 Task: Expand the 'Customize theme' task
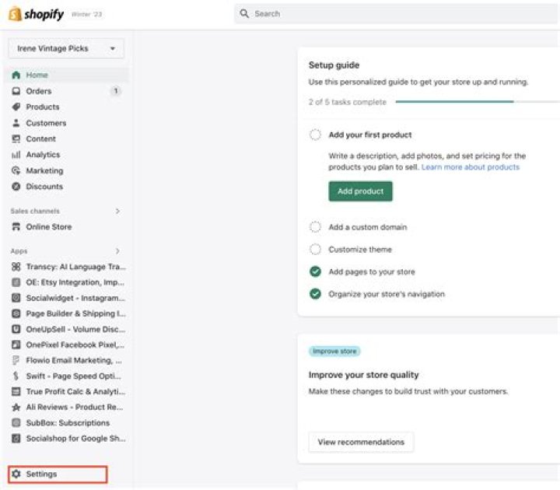[x=360, y=250]
